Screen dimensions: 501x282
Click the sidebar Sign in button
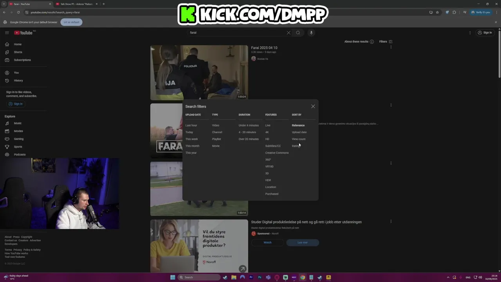pyautogui.click(x=16, y=104)
